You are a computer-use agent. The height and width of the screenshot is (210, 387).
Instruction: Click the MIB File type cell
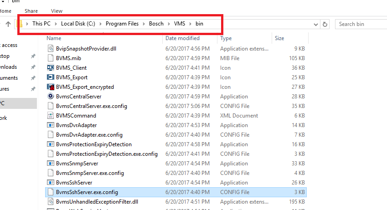[230, 58]
